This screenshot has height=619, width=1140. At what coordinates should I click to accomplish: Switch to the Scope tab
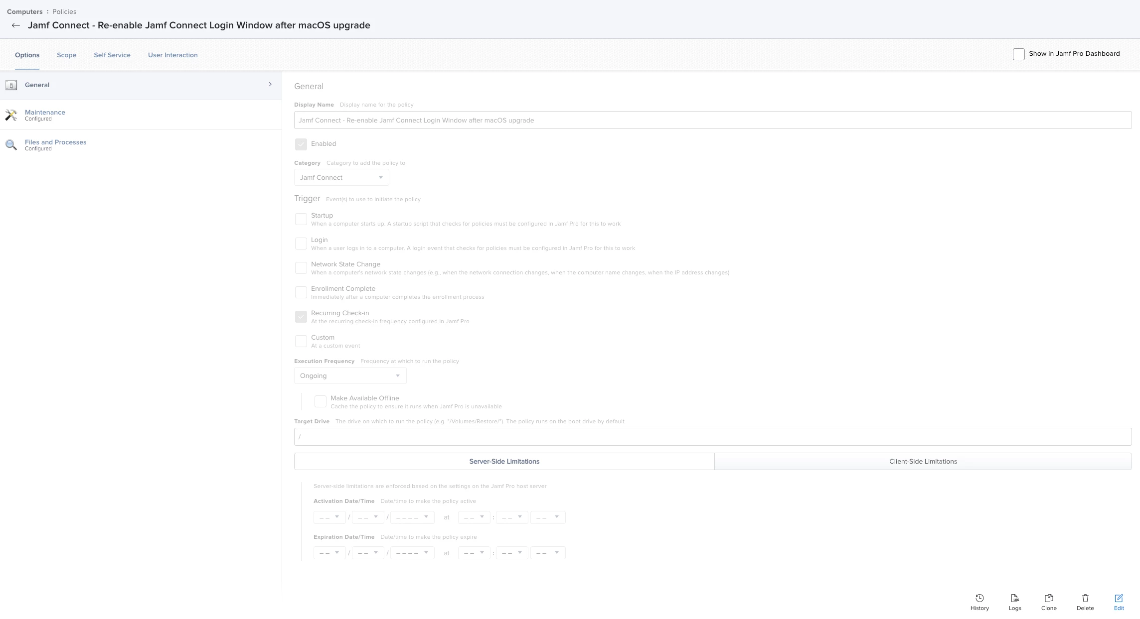coord(66,55)
